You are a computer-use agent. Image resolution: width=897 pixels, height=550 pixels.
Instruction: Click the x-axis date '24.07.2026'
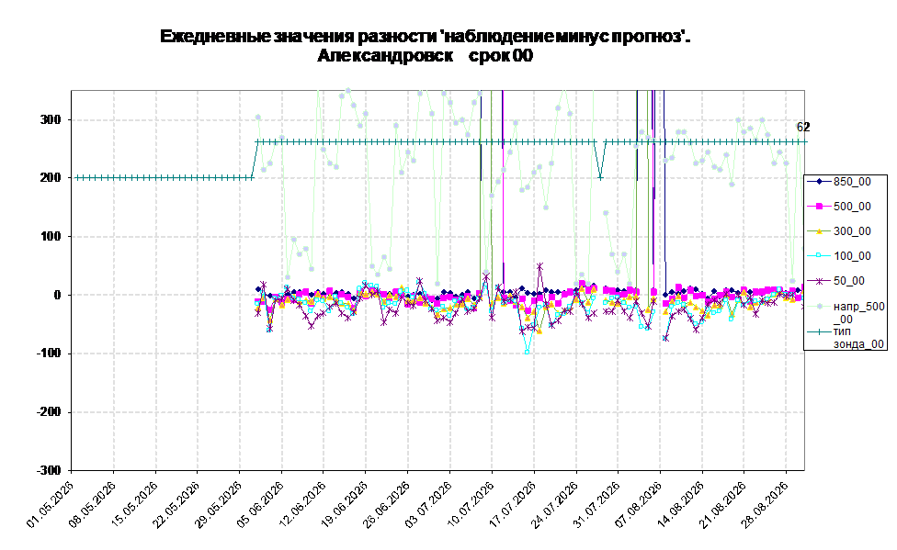coord(555,504)
